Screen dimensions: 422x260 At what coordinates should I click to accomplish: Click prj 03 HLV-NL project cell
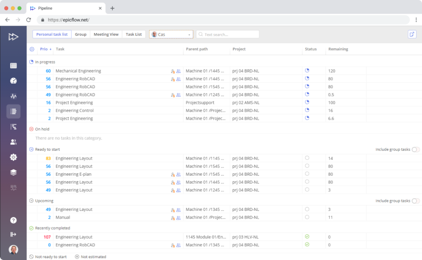(245, 237)
